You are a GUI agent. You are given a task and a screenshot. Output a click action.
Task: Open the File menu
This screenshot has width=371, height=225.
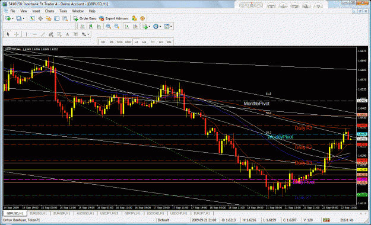(12, 11)
